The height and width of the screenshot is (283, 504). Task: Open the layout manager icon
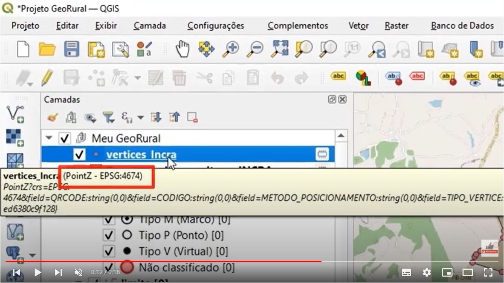click(x=121, y=49)
